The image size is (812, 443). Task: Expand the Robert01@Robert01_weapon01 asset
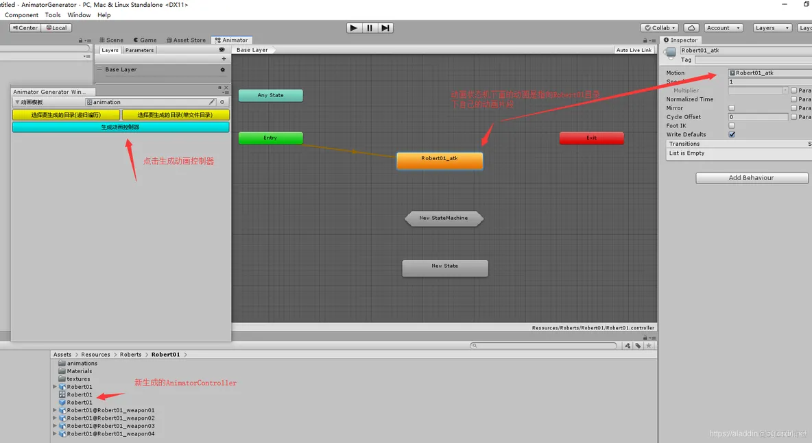pyautogui.click(x=55, y=410)
